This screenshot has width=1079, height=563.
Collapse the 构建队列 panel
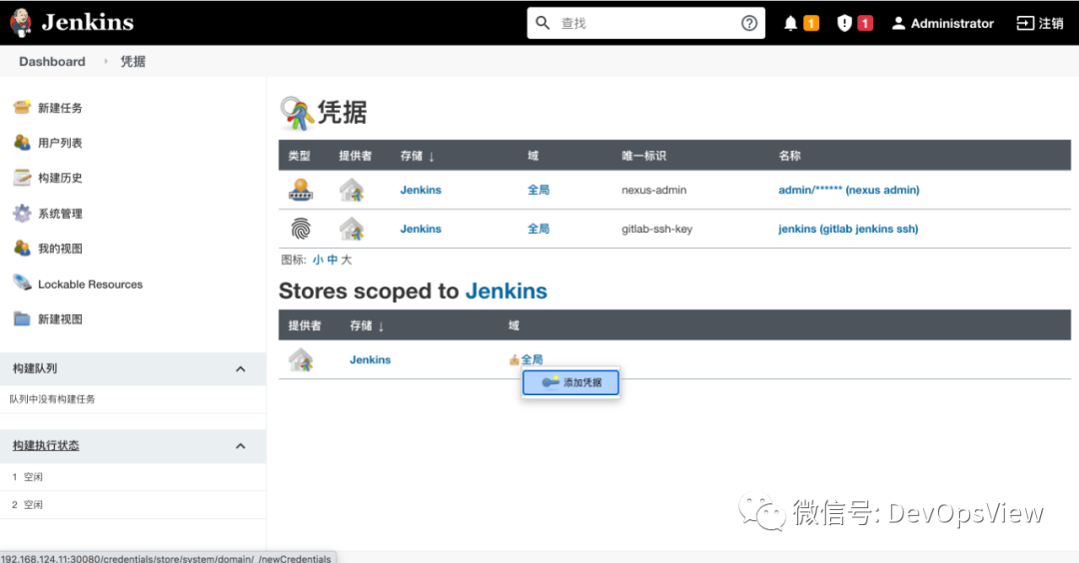[240, 369]
